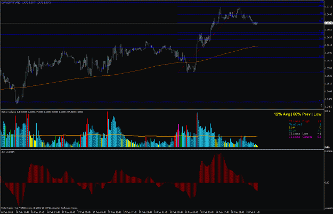
Task: Click the MetaTrader 4 copyright notice text
Action: click(39, 208)
